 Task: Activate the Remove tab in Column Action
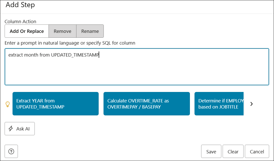coord(62,31)
